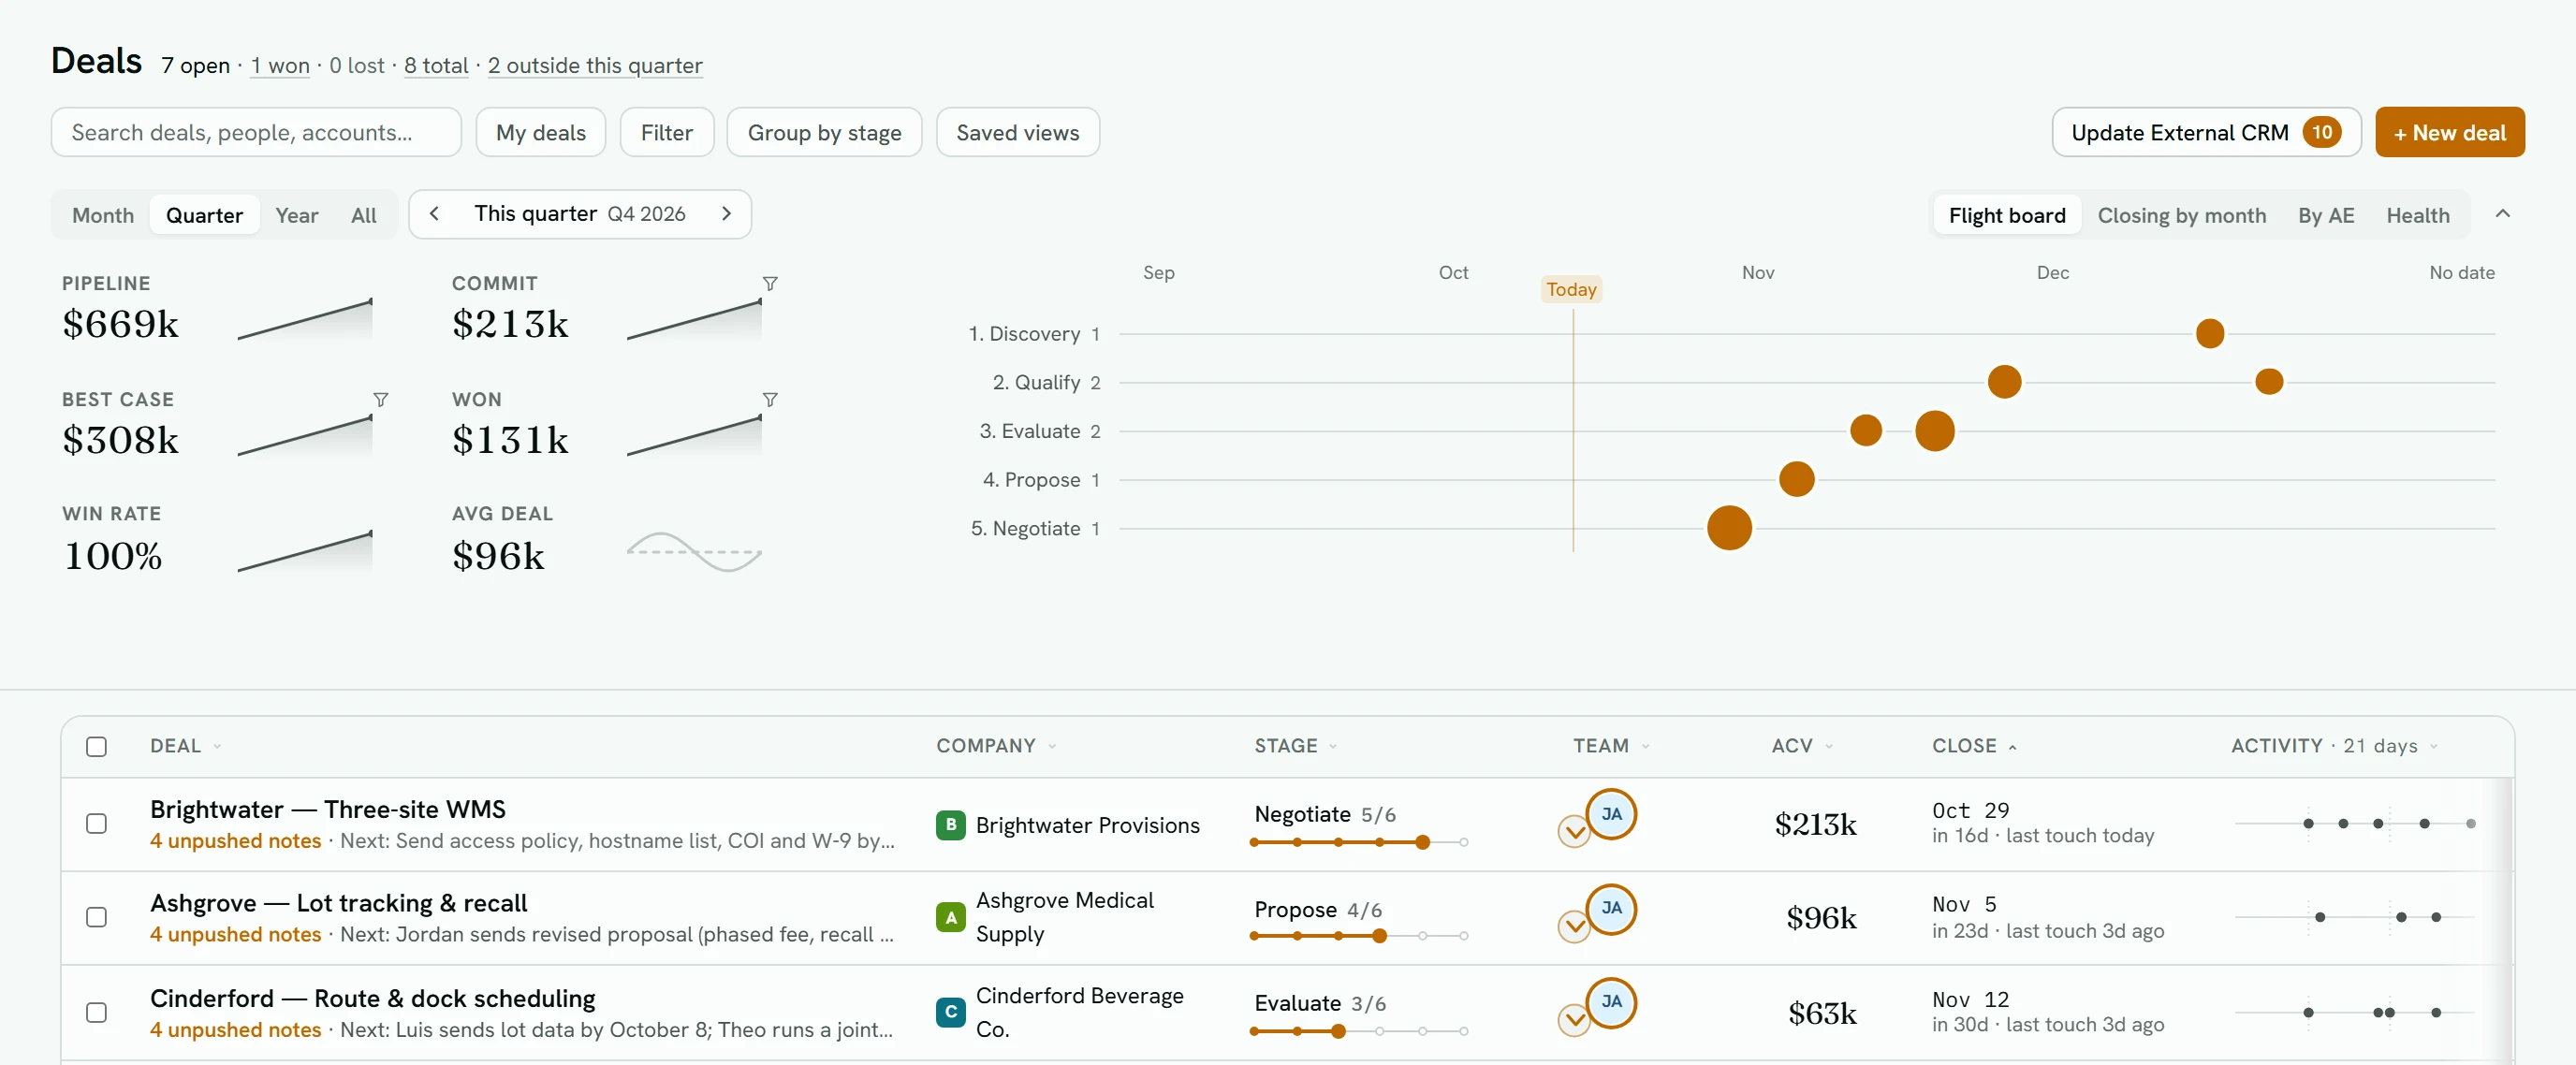Toggle the My deals filter
The width and height of the screenshot is (2576, 1065).
tap(540, 133)
